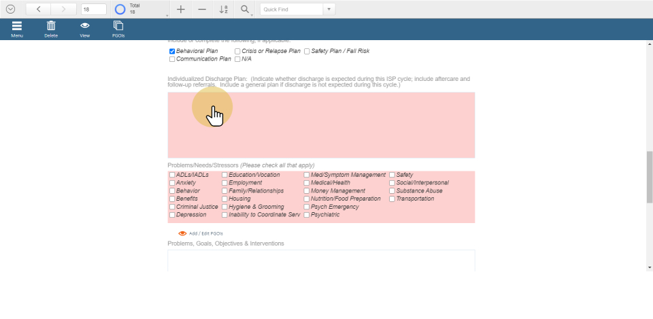This screenshot has height=319, width=653.
Task: Click the magnifying glass search icon
Action: tap(244, 10)
